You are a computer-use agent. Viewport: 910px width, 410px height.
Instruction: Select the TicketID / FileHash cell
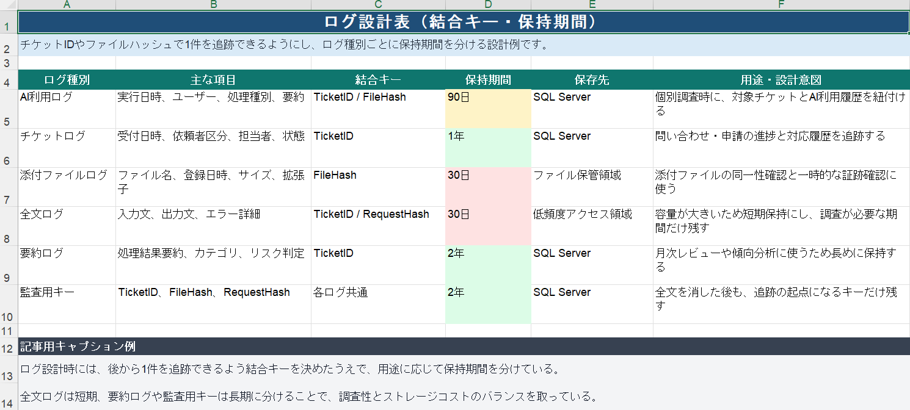378,109
